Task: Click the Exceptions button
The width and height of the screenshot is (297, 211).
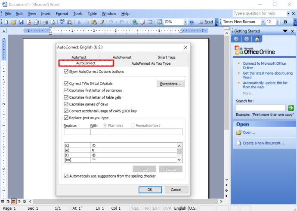Action: 170,84
